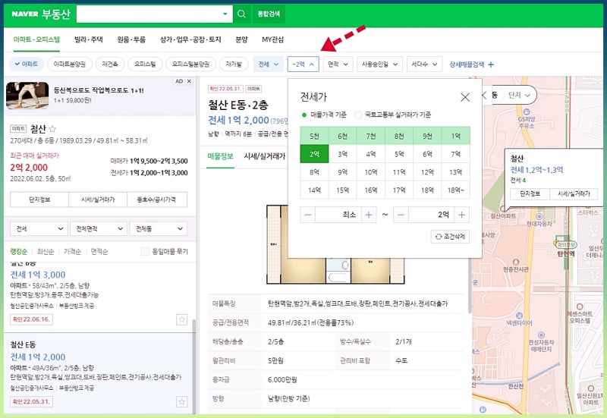Select the 5천 price cell
Screen dimensions: 607x418
pos(314,136)
